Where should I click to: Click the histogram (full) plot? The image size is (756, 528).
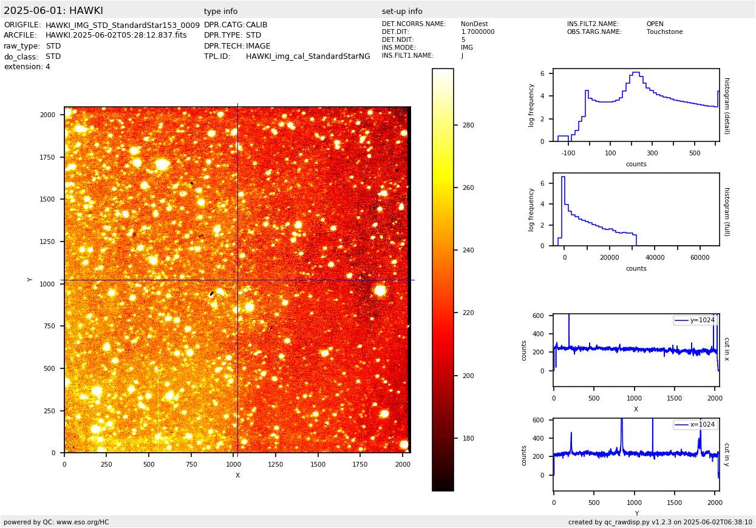tap(636, 209)
